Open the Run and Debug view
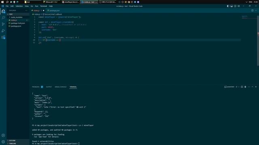This screenshot has height=145, width=259. tap(3, 31)
